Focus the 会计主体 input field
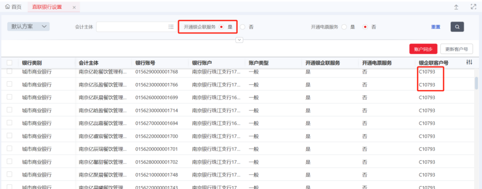Viewport: 482px width, 189px height. pyautogui.click(x=132, y=27)
